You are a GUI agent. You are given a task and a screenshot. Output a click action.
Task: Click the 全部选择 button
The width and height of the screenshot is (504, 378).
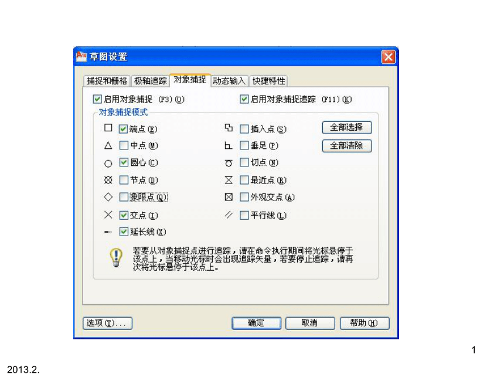347,127
